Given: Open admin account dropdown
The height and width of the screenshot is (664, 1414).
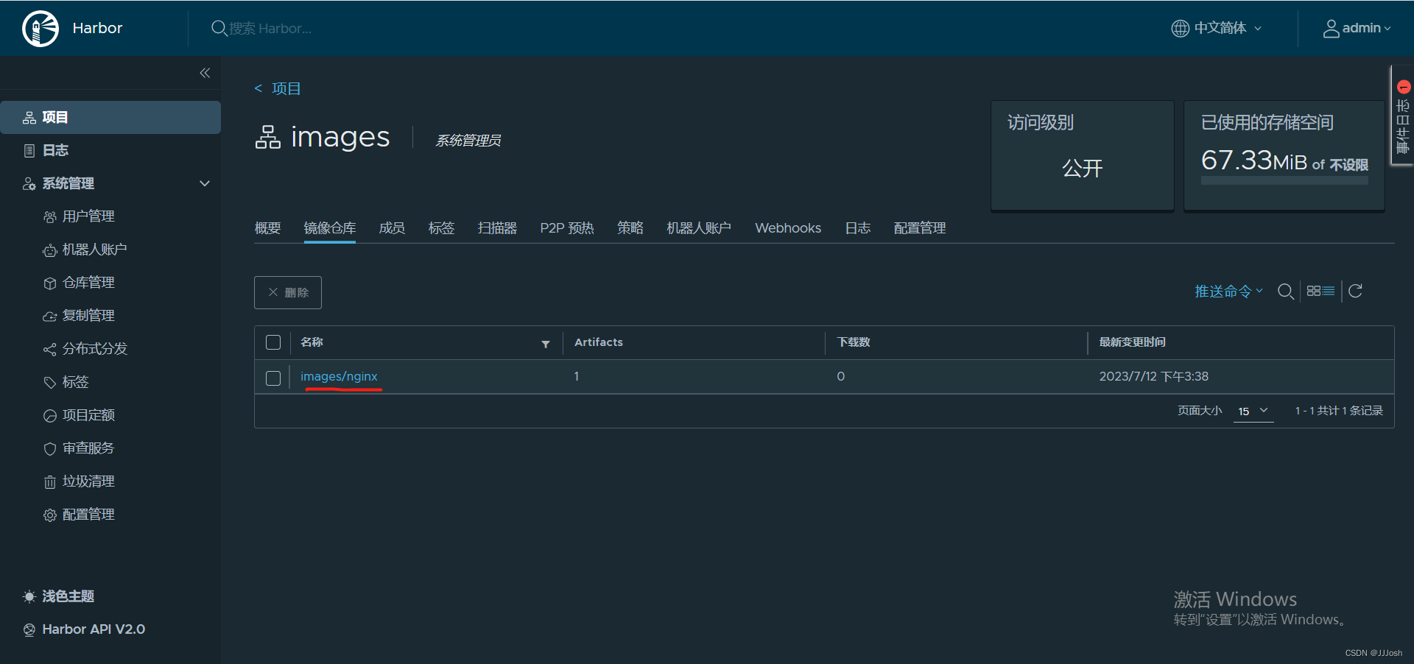Looking at the screenshot, I should 1357,28.
